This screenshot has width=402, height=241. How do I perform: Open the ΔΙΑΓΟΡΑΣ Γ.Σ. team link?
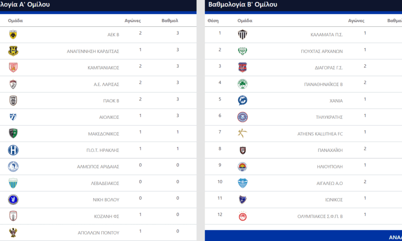329,68
